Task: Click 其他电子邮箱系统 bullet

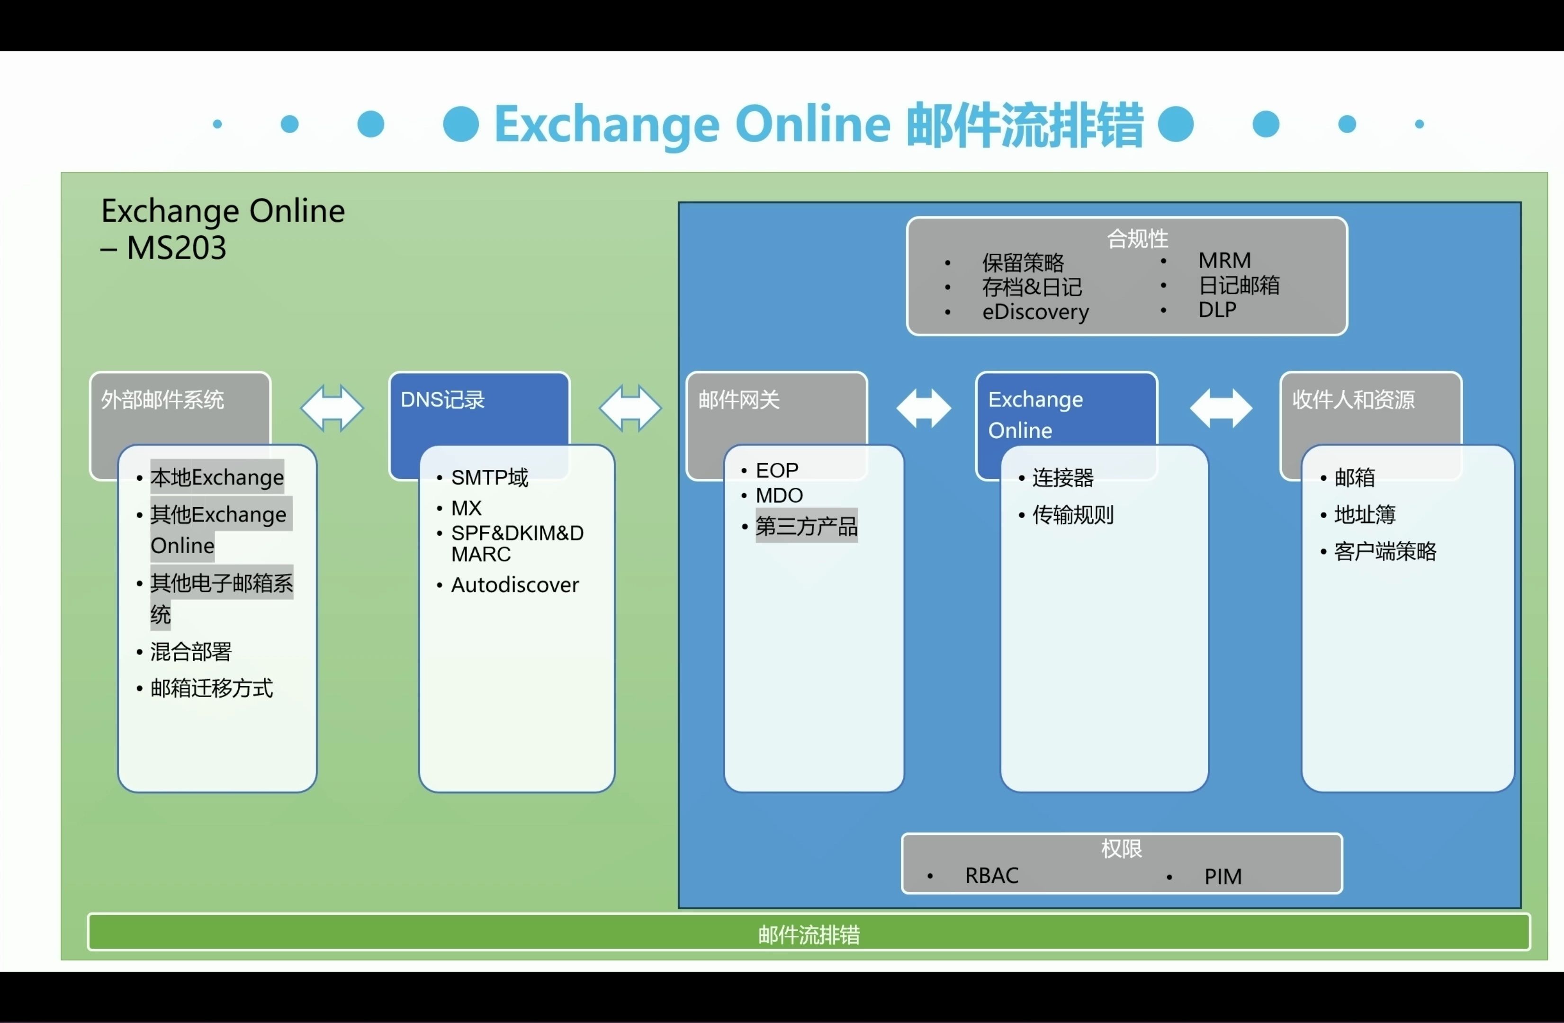Action: (222, 599)
